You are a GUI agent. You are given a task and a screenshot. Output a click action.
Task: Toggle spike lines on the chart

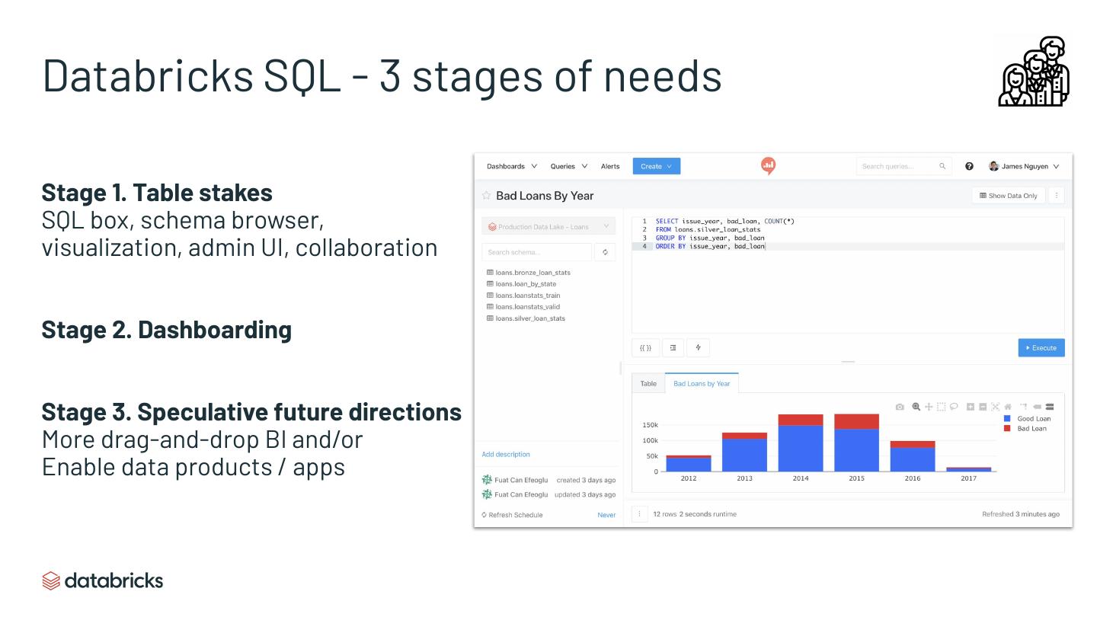coord(1024,407)
